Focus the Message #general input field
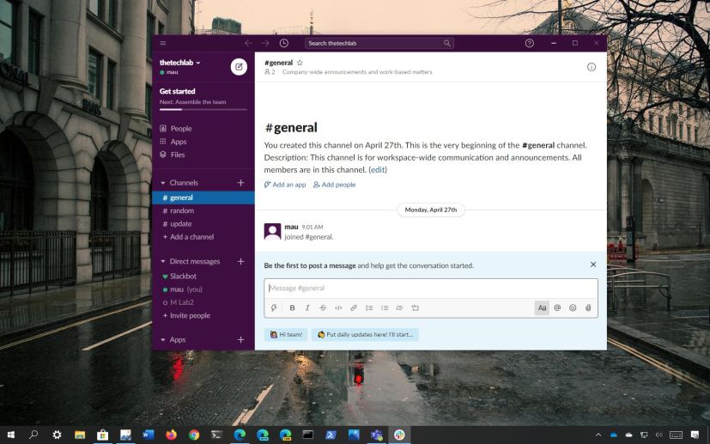The image size is (710, 444). coord(431,289)
